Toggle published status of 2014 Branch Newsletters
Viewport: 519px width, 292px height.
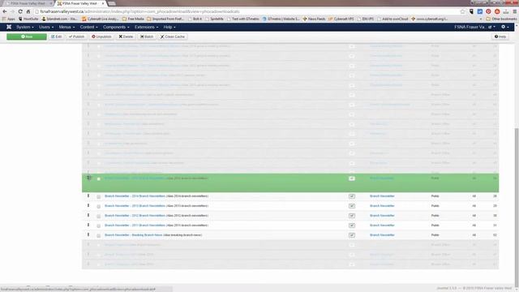pos(352,196)
